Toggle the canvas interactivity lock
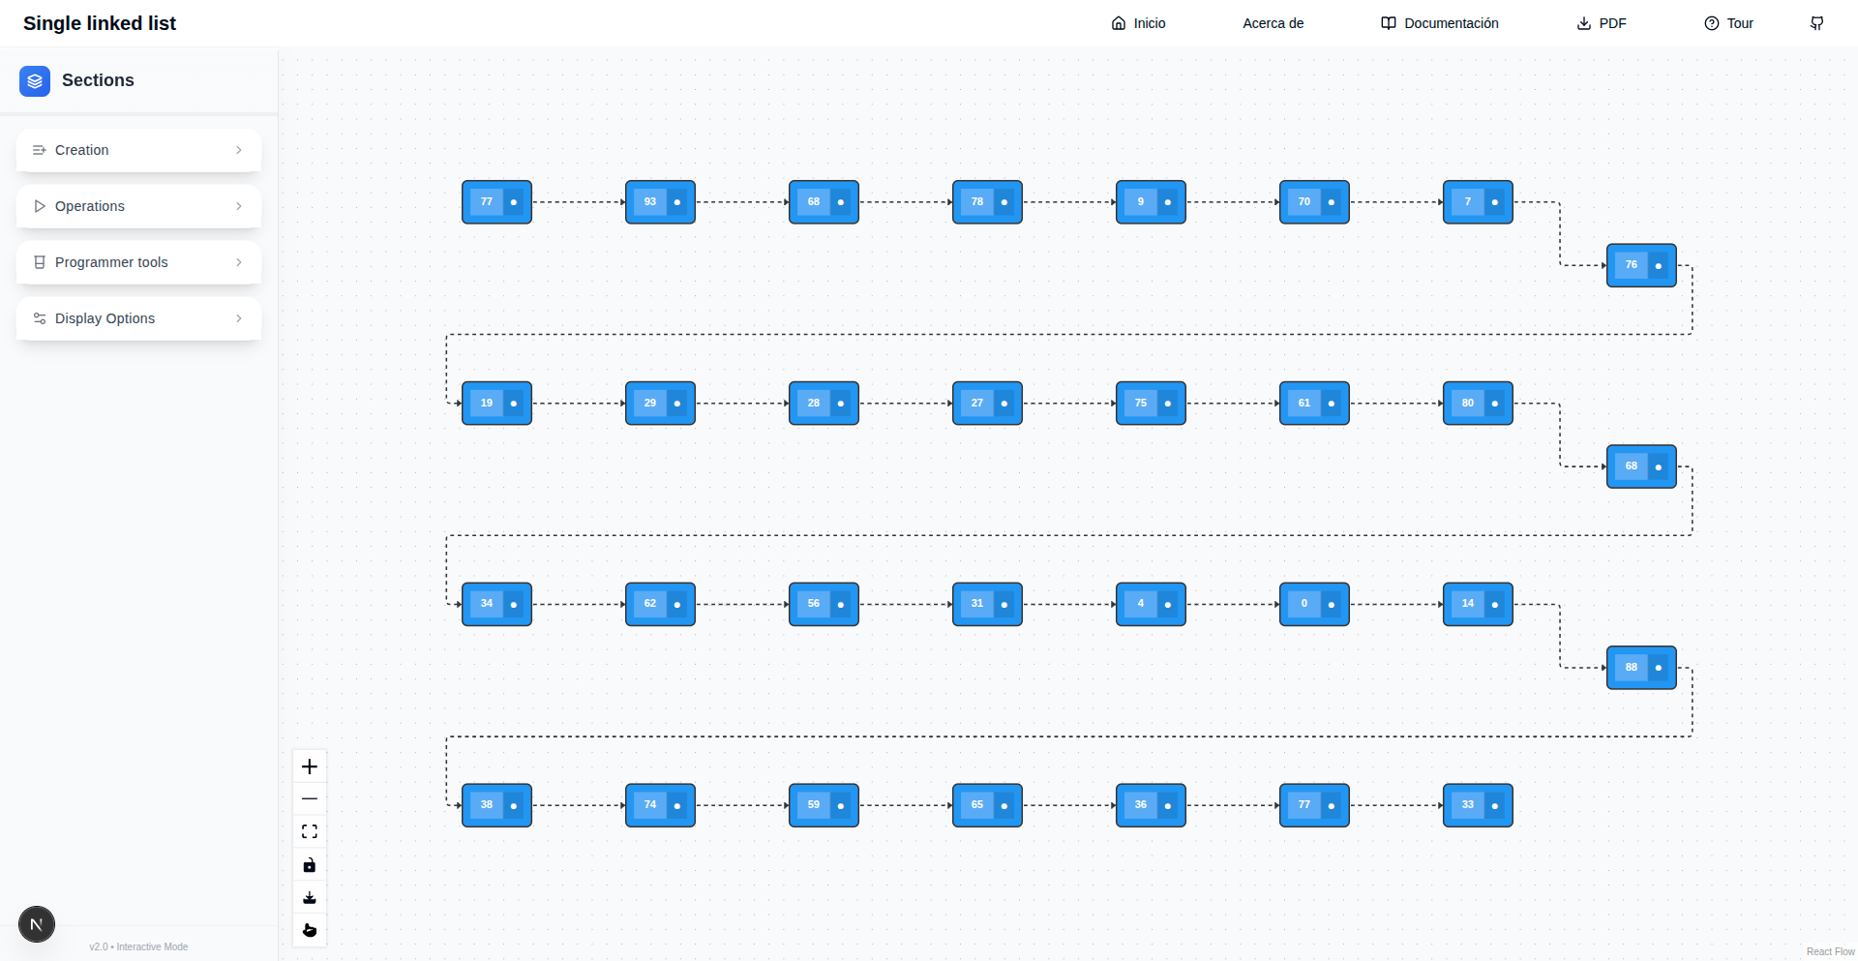The width and height of the screenshot is (1858, 961). point(310,865)
